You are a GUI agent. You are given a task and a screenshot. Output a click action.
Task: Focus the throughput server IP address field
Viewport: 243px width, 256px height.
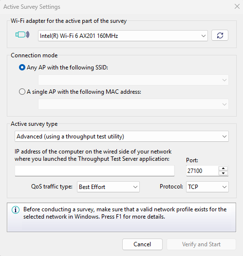(x=94, y=171)
